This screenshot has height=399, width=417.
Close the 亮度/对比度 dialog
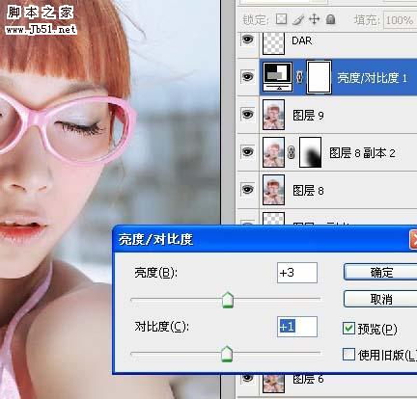coord(413,240)
